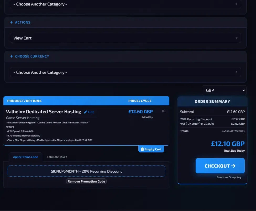
Task: Collapse the CHOOSE CURRENCY panel header
Action: [126, 56]
